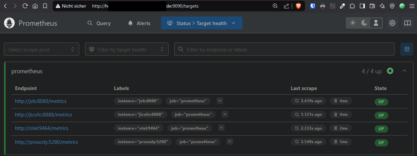
Task: Open the Bitwarden extension icon
Action: click(x=312, y=6)
